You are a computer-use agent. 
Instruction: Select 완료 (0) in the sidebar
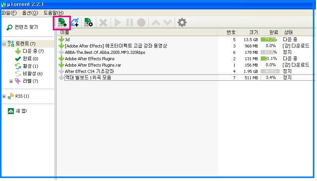(x=30, y=59)
